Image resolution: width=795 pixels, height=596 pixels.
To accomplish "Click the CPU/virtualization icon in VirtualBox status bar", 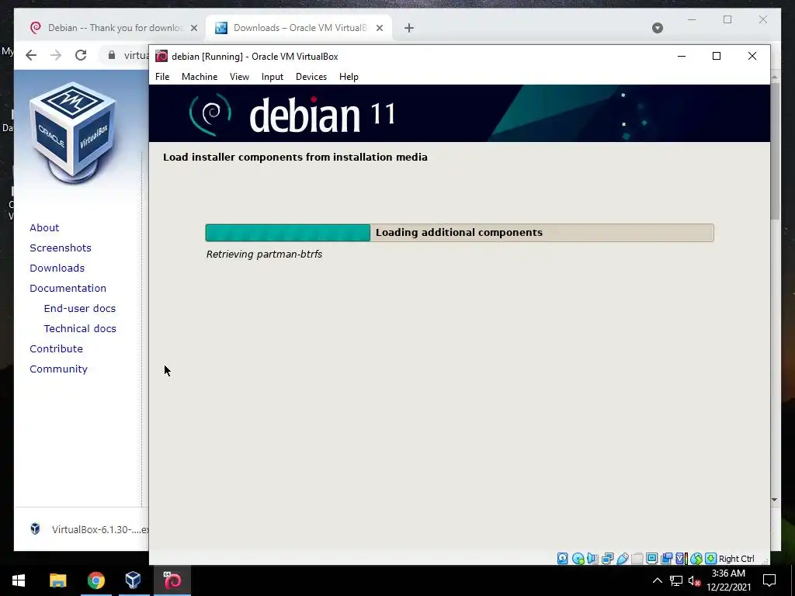I will pyautogui.click(x=682, y=559).
